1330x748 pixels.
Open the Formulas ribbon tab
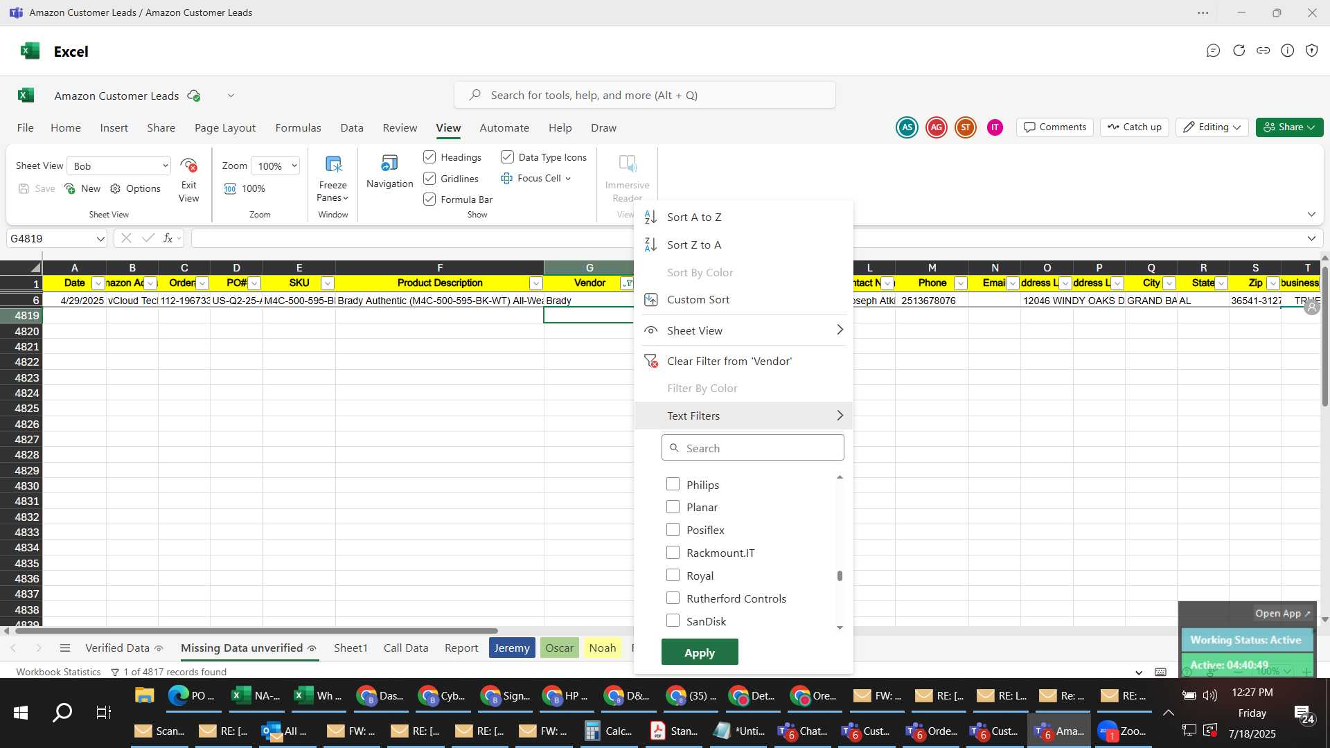click(298, 127)
